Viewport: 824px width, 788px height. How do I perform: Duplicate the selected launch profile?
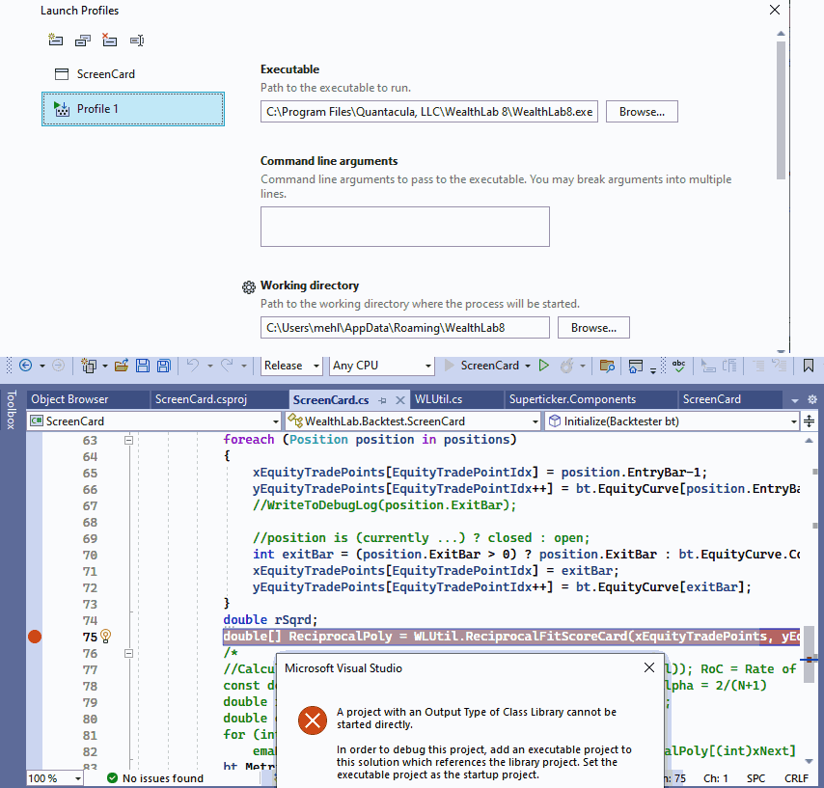(x=82, y=41)
